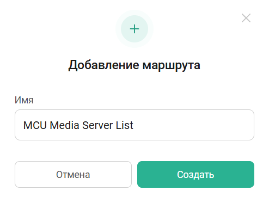Click the green plus icon
The height and width of the screenshot is (203, 269).
click(134, 29)
